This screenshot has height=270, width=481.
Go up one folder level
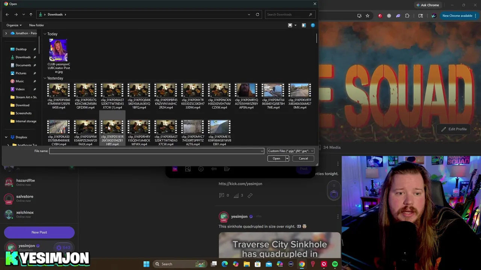pyautogui.click(x=31, y=14)
